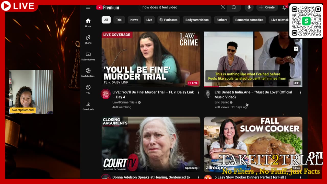Open 'You'll Be Fine' Murder Trial thumbnail

[151, 59]
